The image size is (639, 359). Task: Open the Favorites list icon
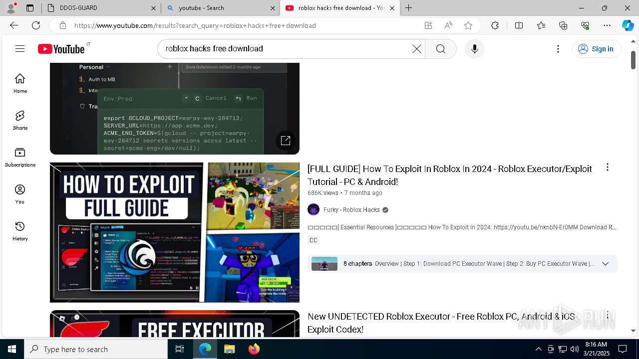[541, 25]
